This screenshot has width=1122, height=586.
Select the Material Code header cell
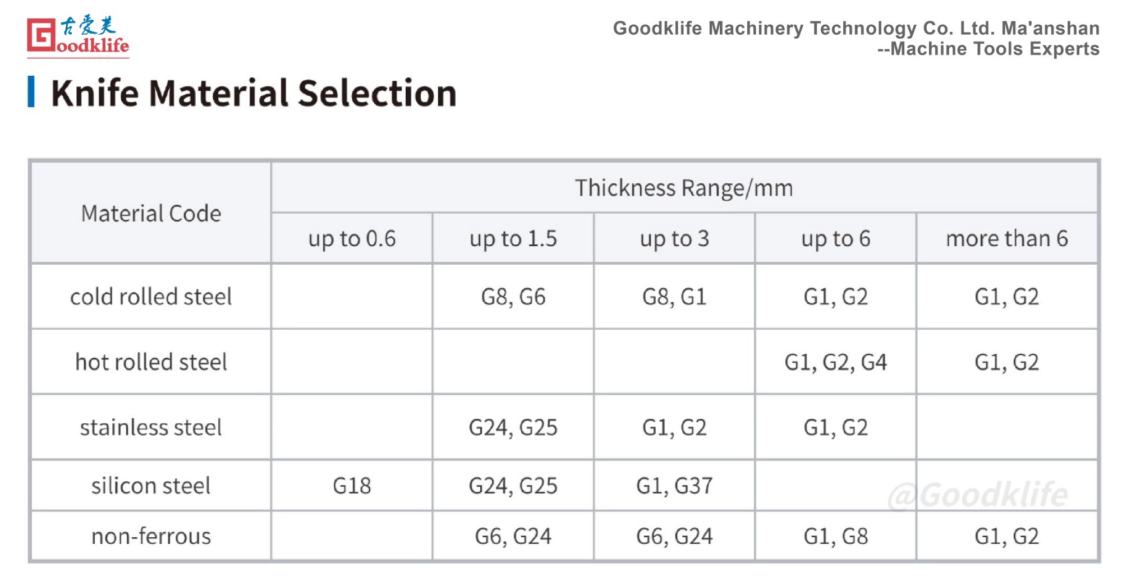tap(151, 214)
